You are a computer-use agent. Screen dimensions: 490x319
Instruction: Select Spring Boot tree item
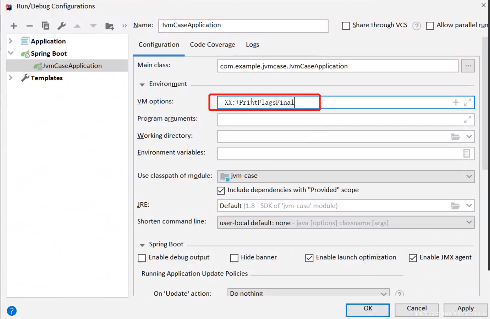[x=49, y=54]
